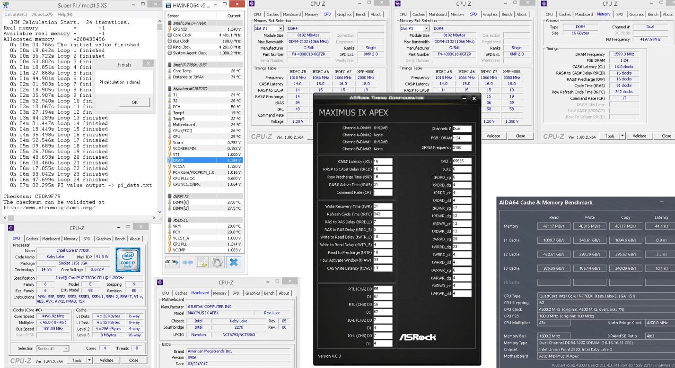Click the ASRock Timing Configurator close X
The height and width of the screenshot is (368, 675).
click(x=474, y=98)
